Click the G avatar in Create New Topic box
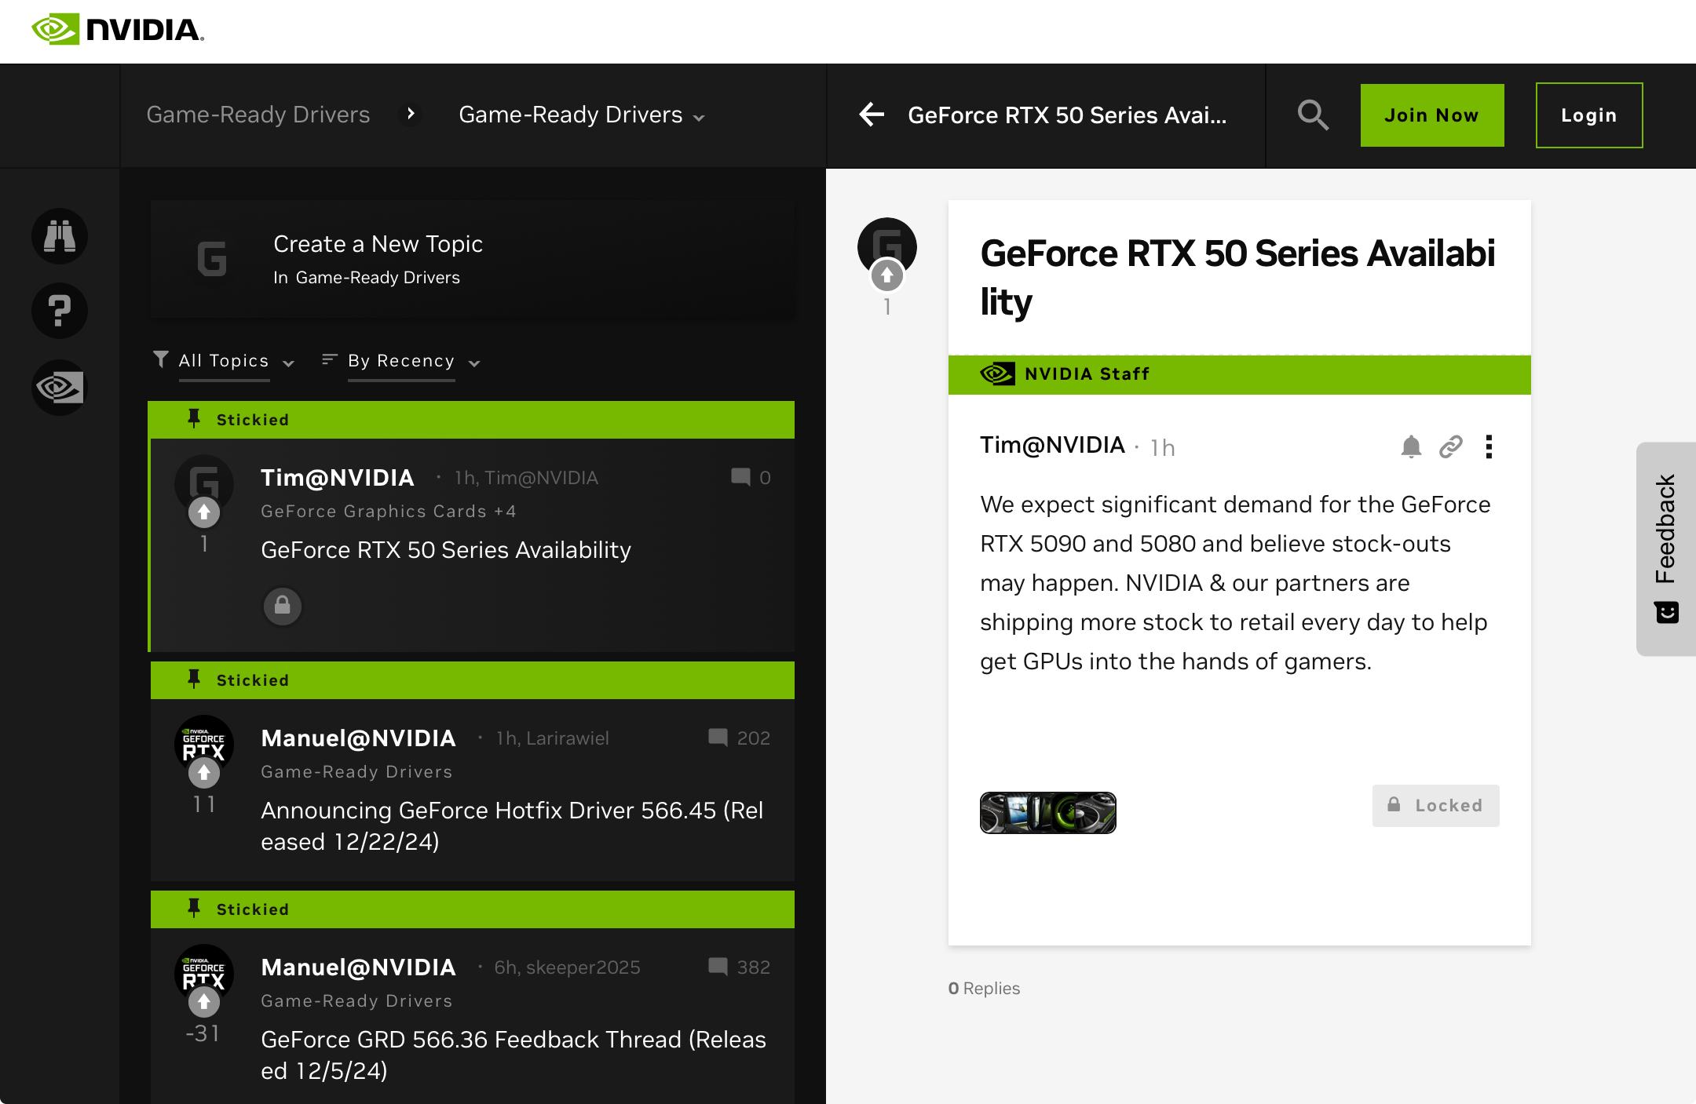Viewport: 1696px width, 1104px height. pyautogui.click(x=212, y=259)
